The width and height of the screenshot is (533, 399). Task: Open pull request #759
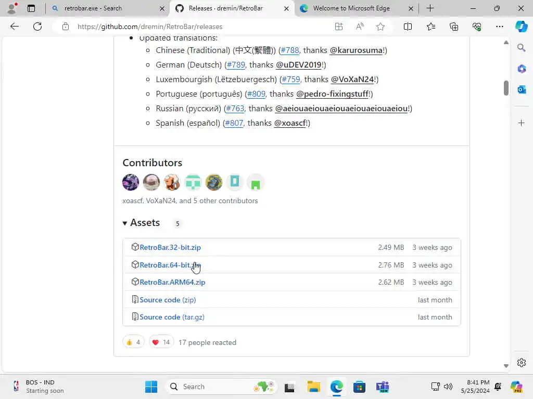pos(291,79)
